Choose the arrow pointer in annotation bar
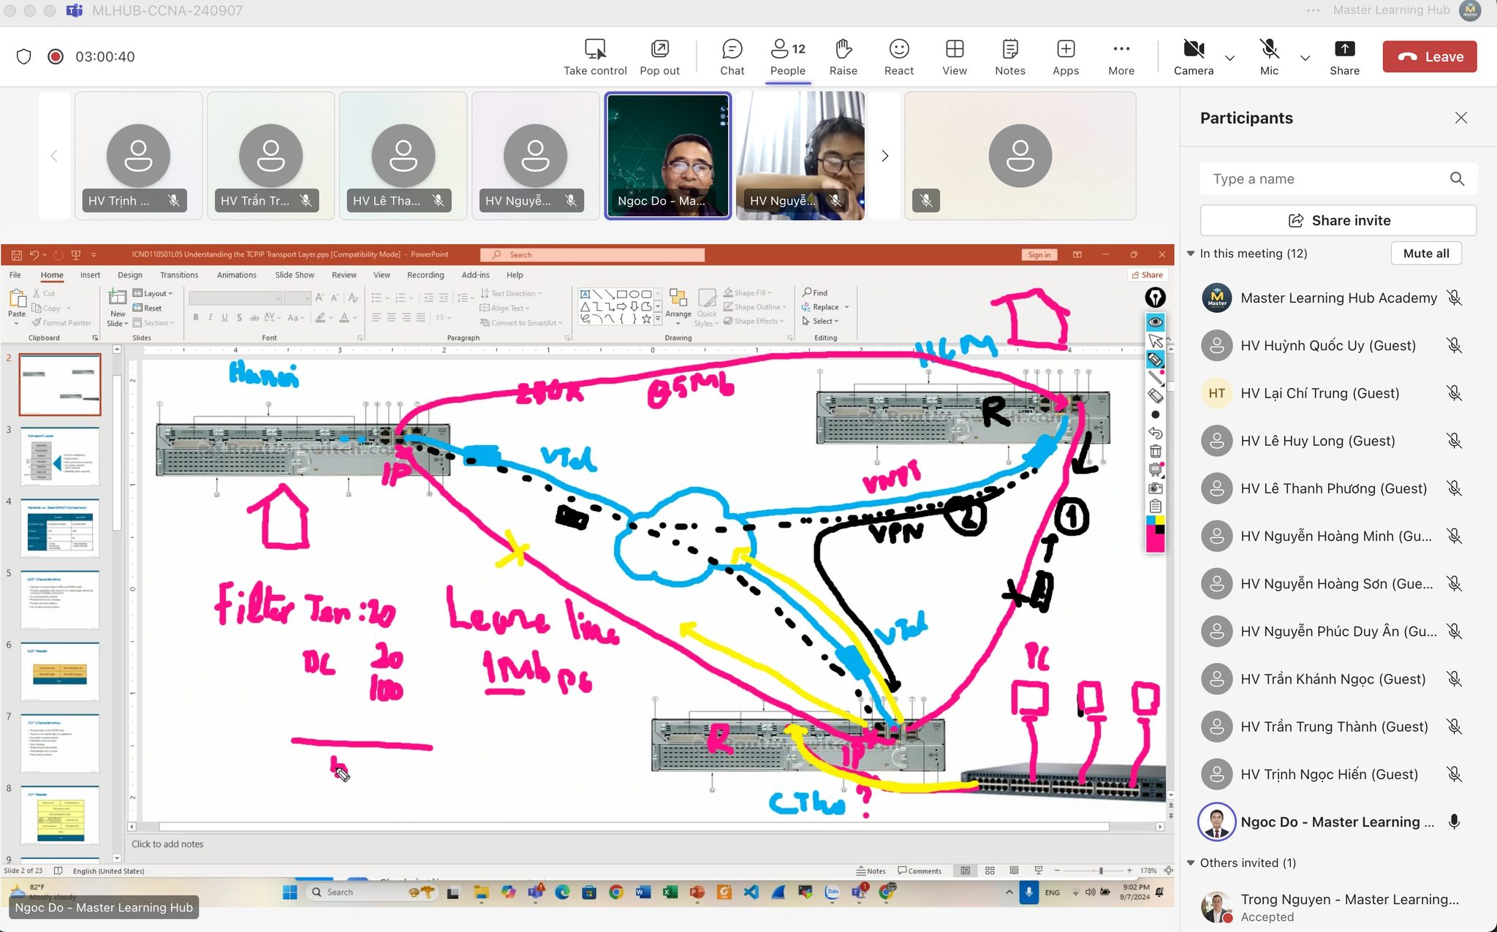 (1155, 341)
